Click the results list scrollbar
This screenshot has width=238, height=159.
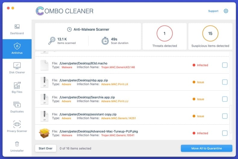(x=231, y=119)
